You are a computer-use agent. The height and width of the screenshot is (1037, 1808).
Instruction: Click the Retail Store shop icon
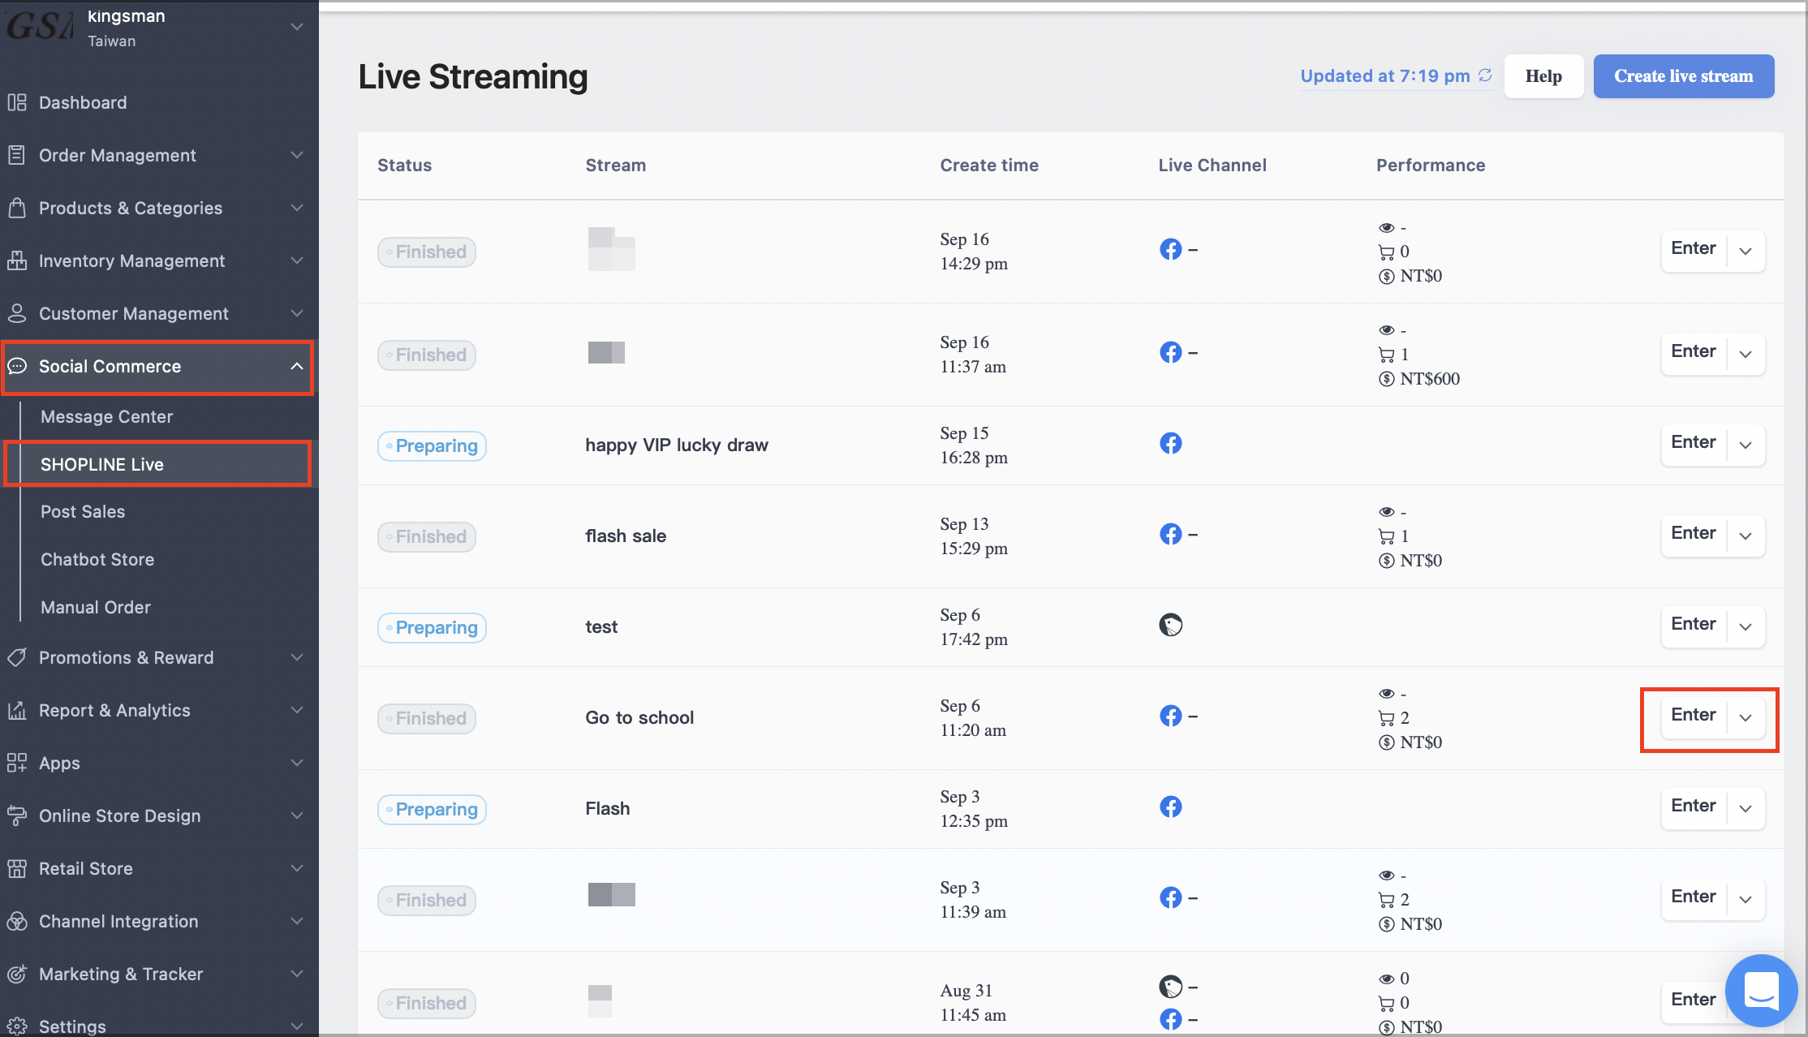pos(17,868)
